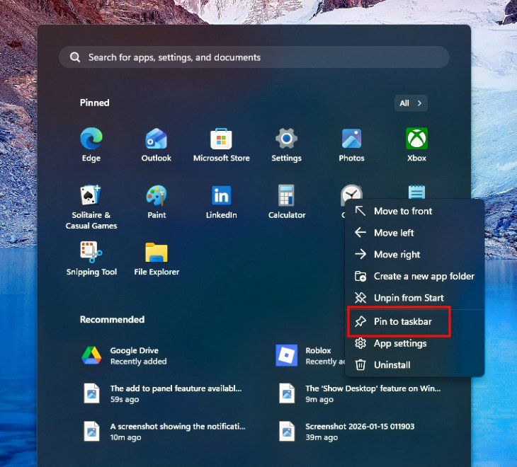This screenshot has width=517, height=467.
Task: Click the App settings gear icon
Action: click(x=360, y=343)
